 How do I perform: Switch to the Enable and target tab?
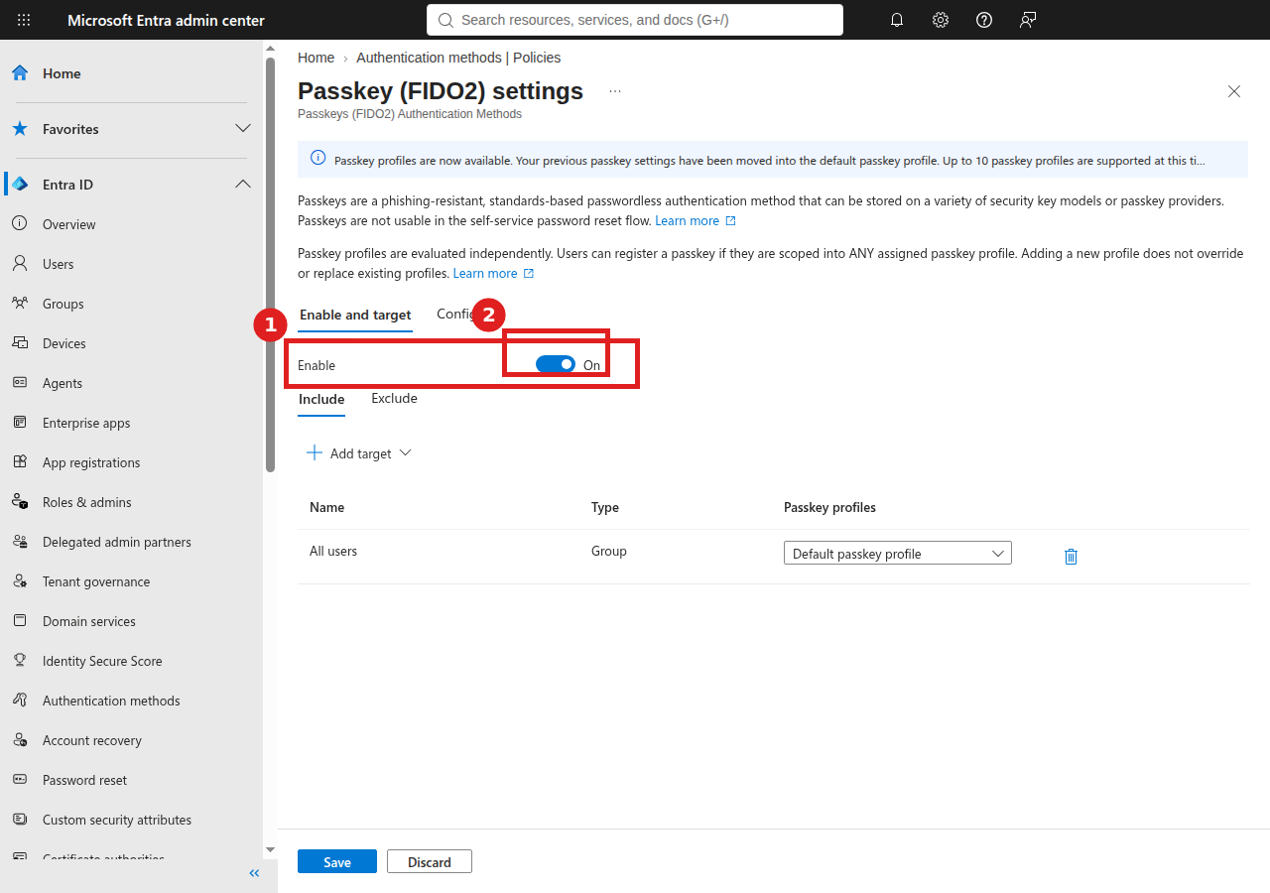(x=355, y=316)
